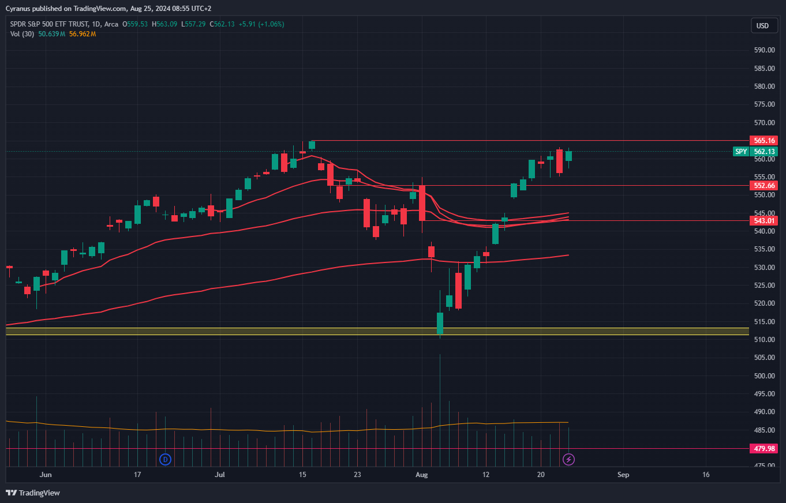Open the USD currency selector
Viewport: 786px width, 503px height.
coord(763,25)
